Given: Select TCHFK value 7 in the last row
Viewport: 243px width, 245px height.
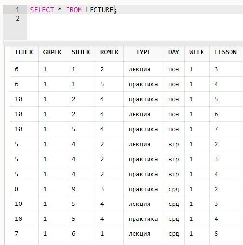Looking at the screenshot, I should 17,234.
